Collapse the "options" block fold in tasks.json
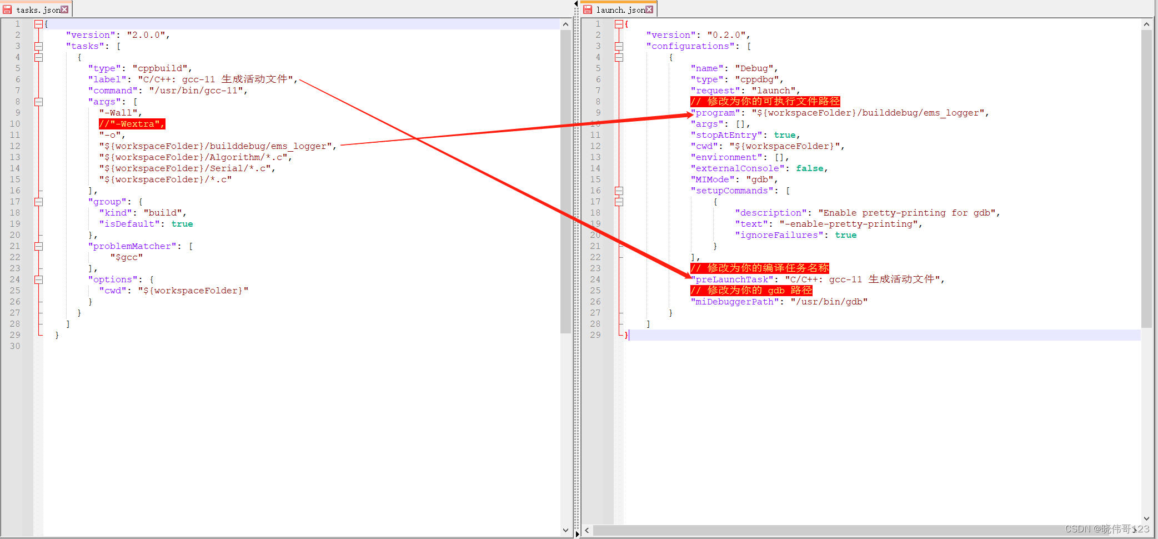This screenshot has width=1158, height=539. pyautogui.click(x=38, y=280)
